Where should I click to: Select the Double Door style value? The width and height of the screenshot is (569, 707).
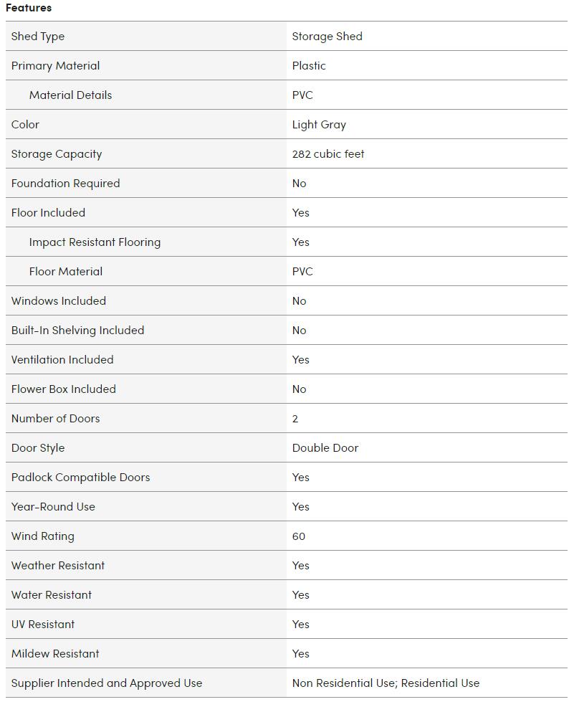click(325, 448)
